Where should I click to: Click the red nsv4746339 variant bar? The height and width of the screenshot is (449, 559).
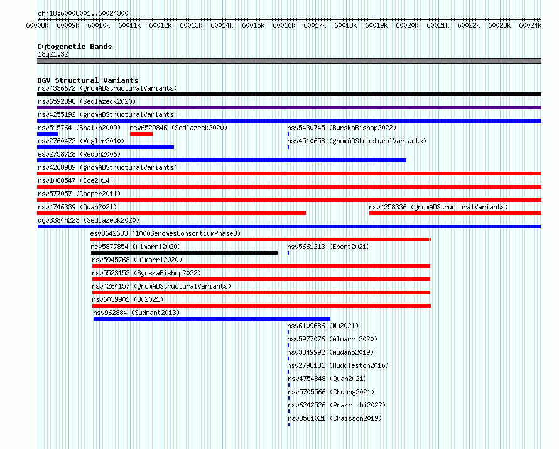171,213
